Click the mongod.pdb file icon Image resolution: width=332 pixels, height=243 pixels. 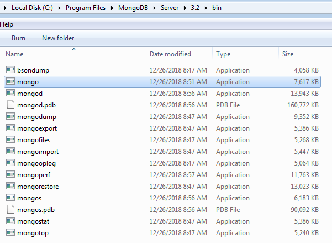pos(10,105)
